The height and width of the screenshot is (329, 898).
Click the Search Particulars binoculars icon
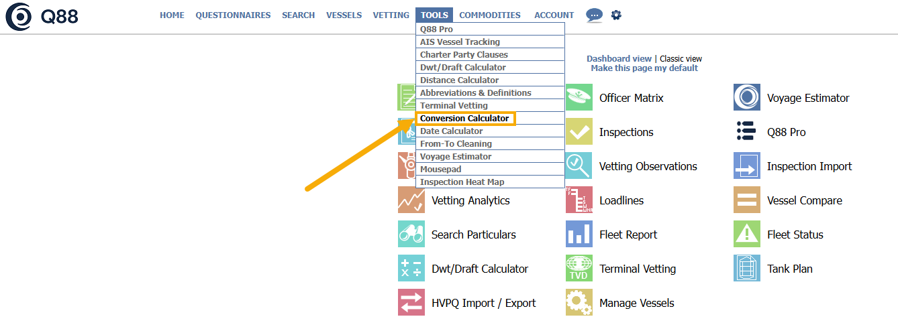tap(411, 235)
